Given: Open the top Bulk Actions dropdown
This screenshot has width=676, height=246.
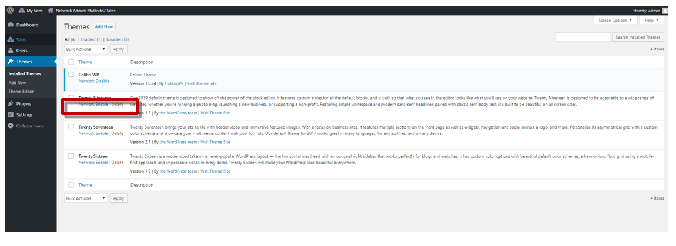Looking at the screenshot, I should [x=86, y=49].
